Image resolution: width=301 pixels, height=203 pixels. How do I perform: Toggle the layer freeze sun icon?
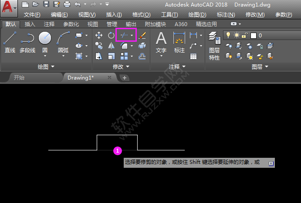[237, 35]
